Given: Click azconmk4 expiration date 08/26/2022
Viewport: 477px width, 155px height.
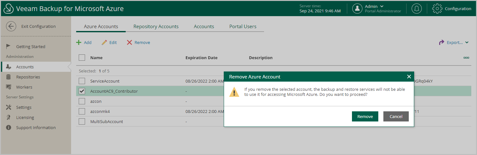Looking at the screenshot, I should (205, 111).
